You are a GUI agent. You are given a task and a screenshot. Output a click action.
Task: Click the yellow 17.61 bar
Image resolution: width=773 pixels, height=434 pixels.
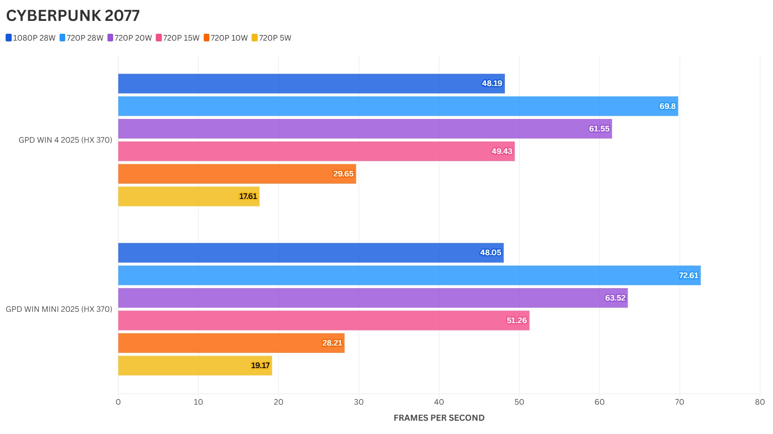188,196
